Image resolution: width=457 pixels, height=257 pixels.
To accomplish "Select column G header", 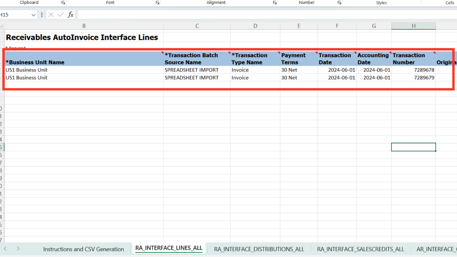I will click(374, 26).
